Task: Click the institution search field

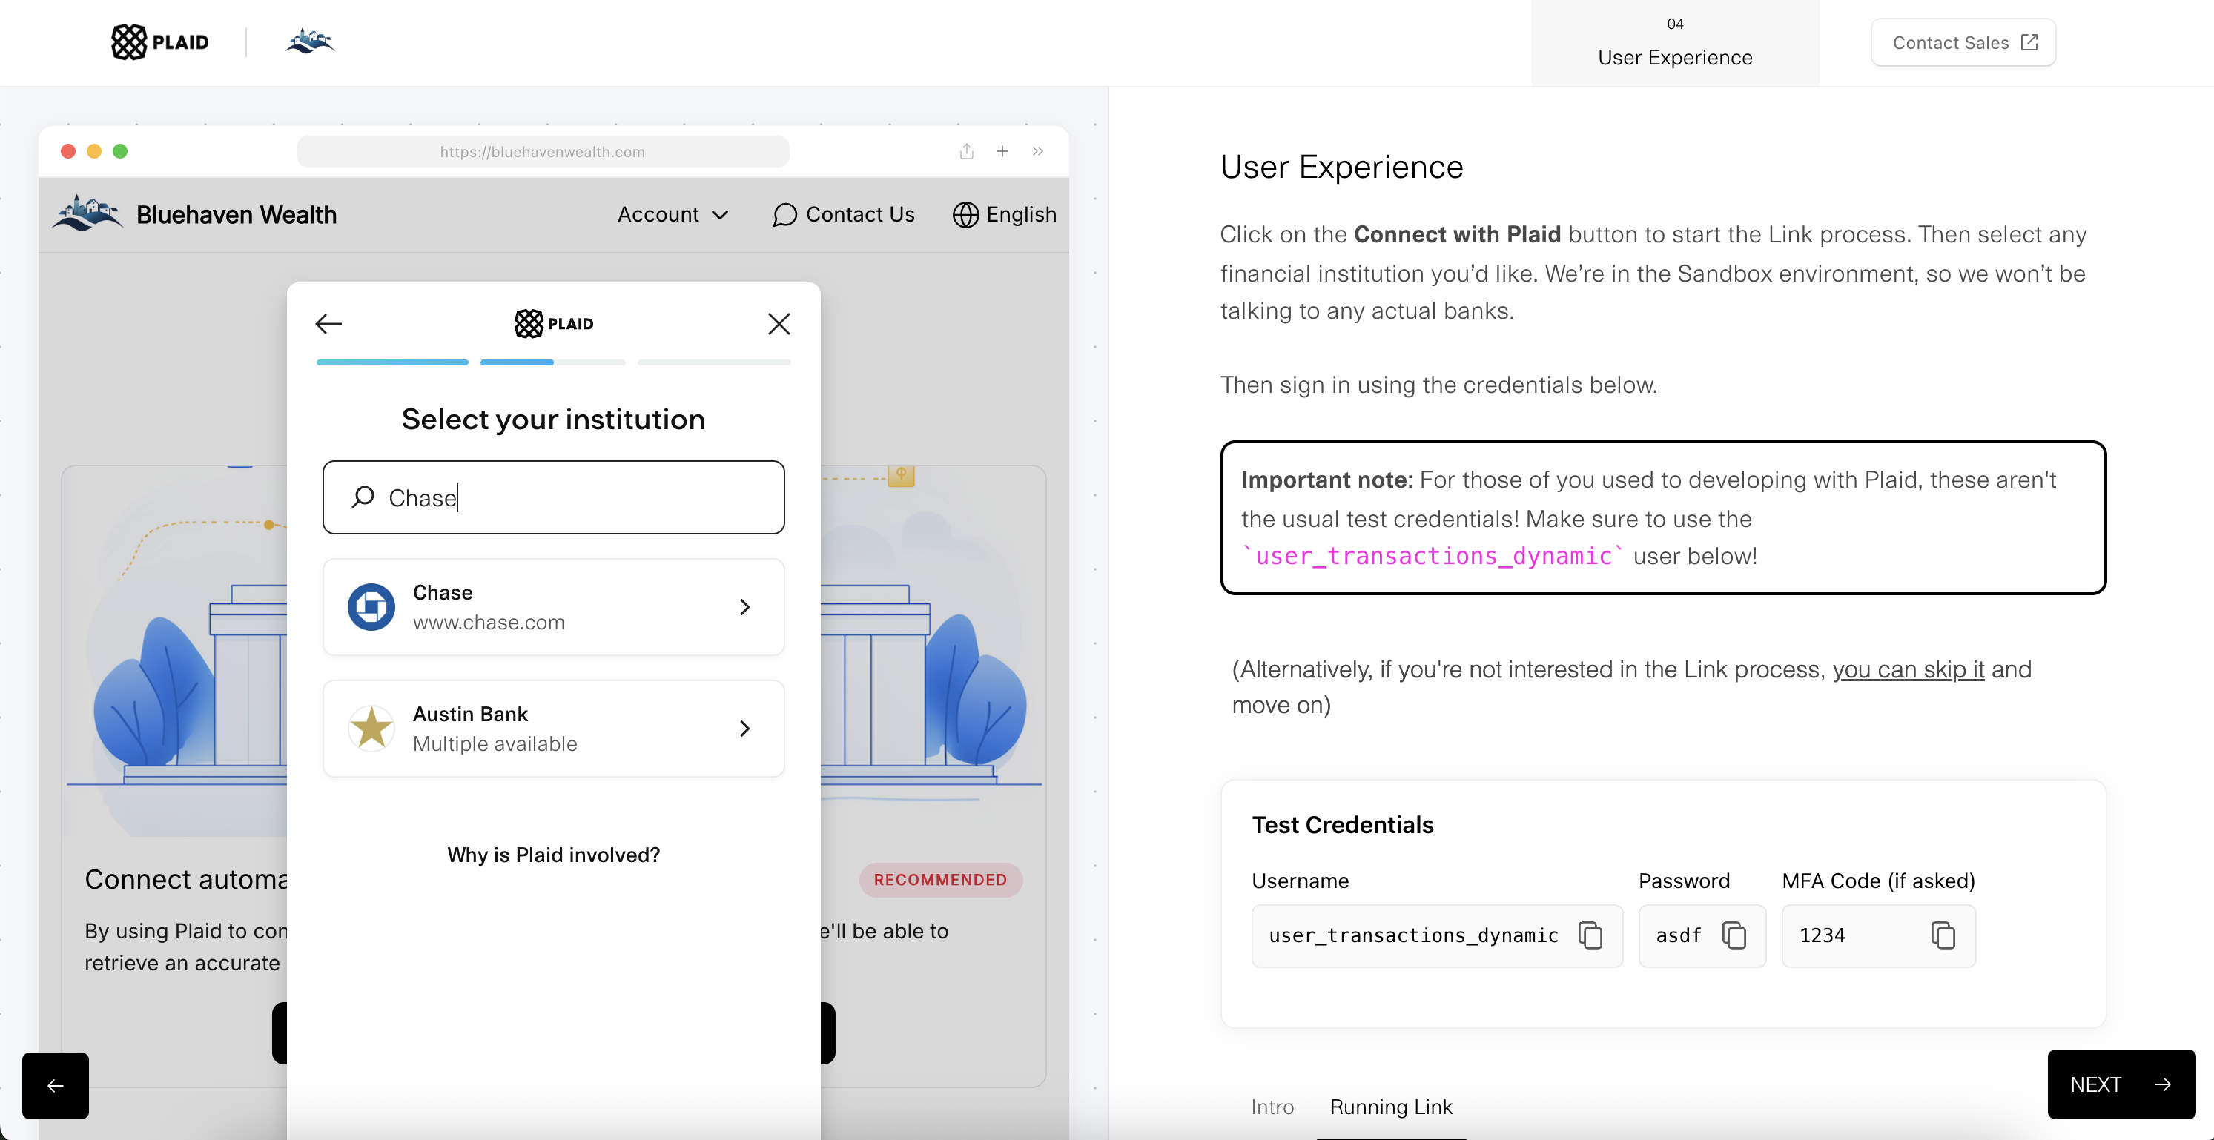Action: pyautogui.click(x=553, y=497)
